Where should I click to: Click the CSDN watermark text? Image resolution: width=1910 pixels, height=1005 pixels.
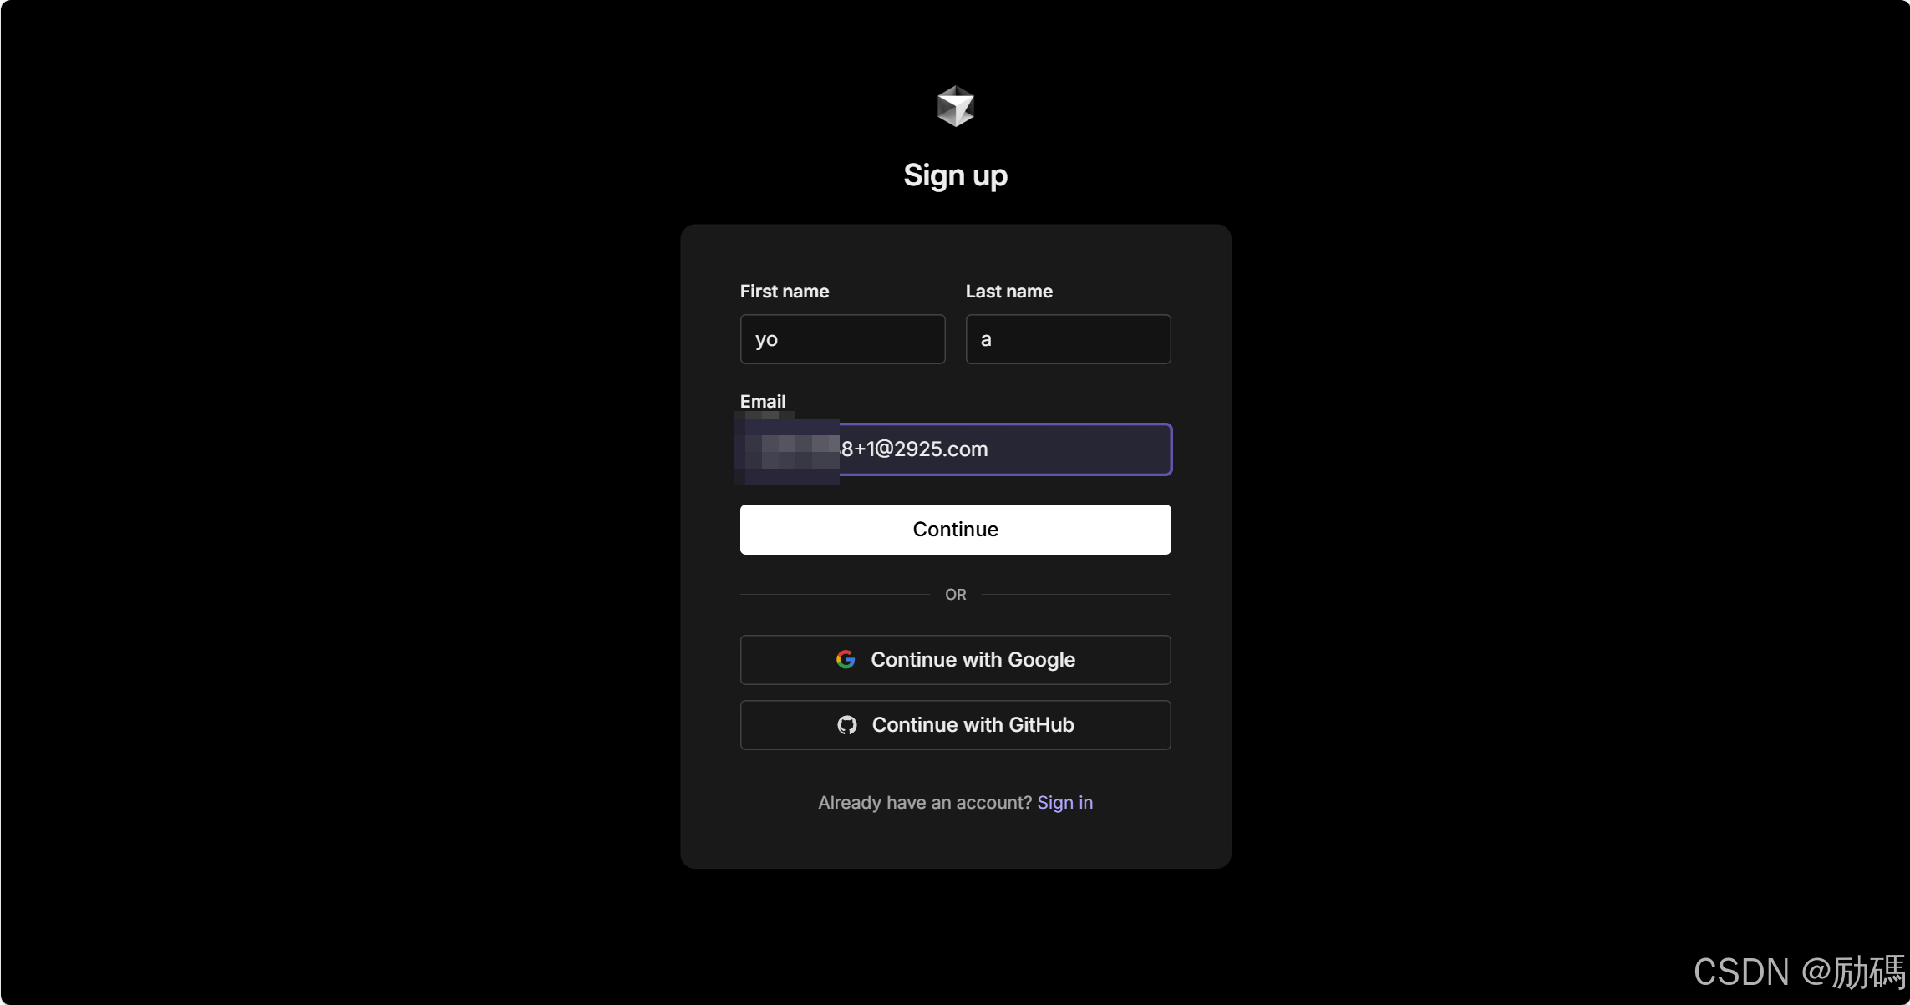[x=1800, y=972]
